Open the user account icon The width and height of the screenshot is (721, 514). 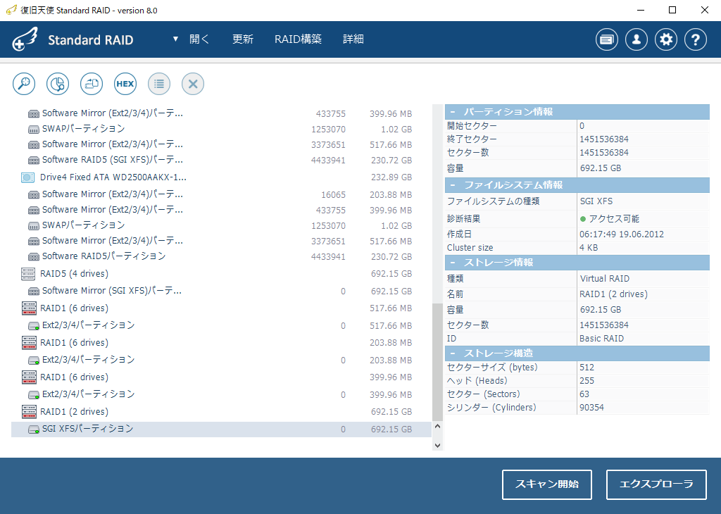tap(637, 39)
